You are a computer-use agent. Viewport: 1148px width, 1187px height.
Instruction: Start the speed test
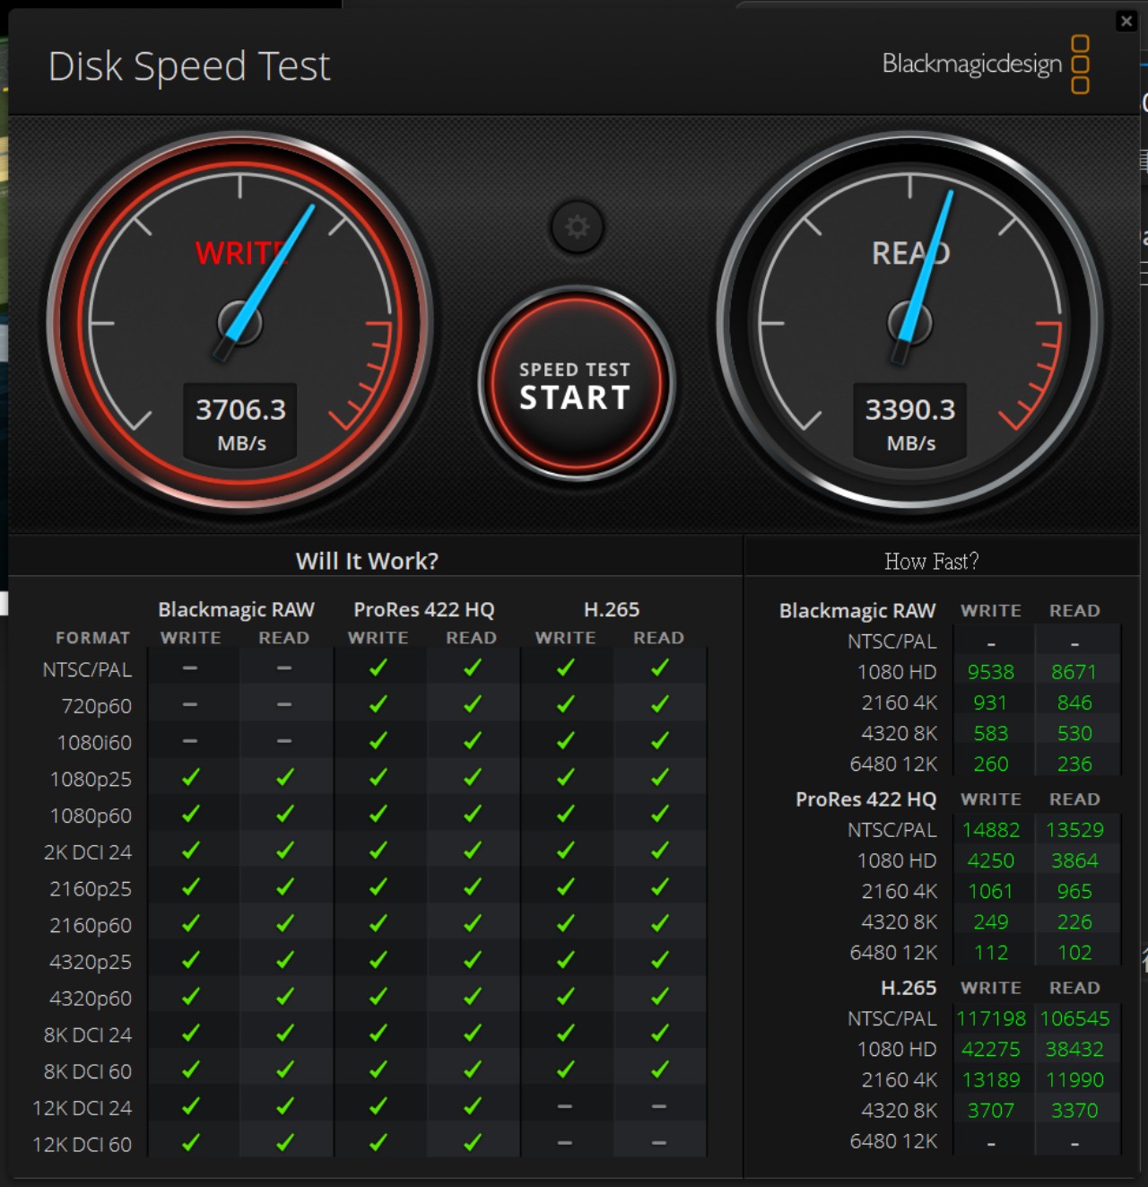coord(576,385)
